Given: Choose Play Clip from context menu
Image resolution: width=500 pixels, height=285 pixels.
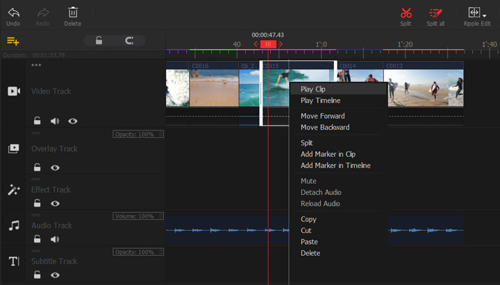Looking at the screenshot, I should [x=313, y=89].
